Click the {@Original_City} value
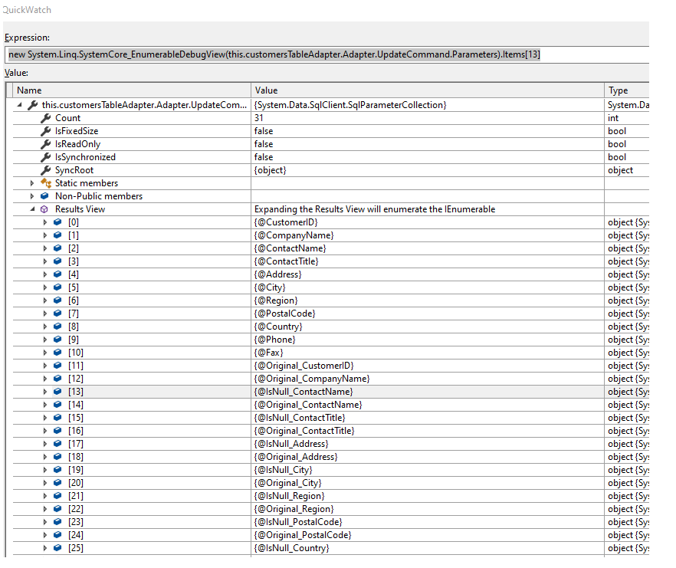 288,483
